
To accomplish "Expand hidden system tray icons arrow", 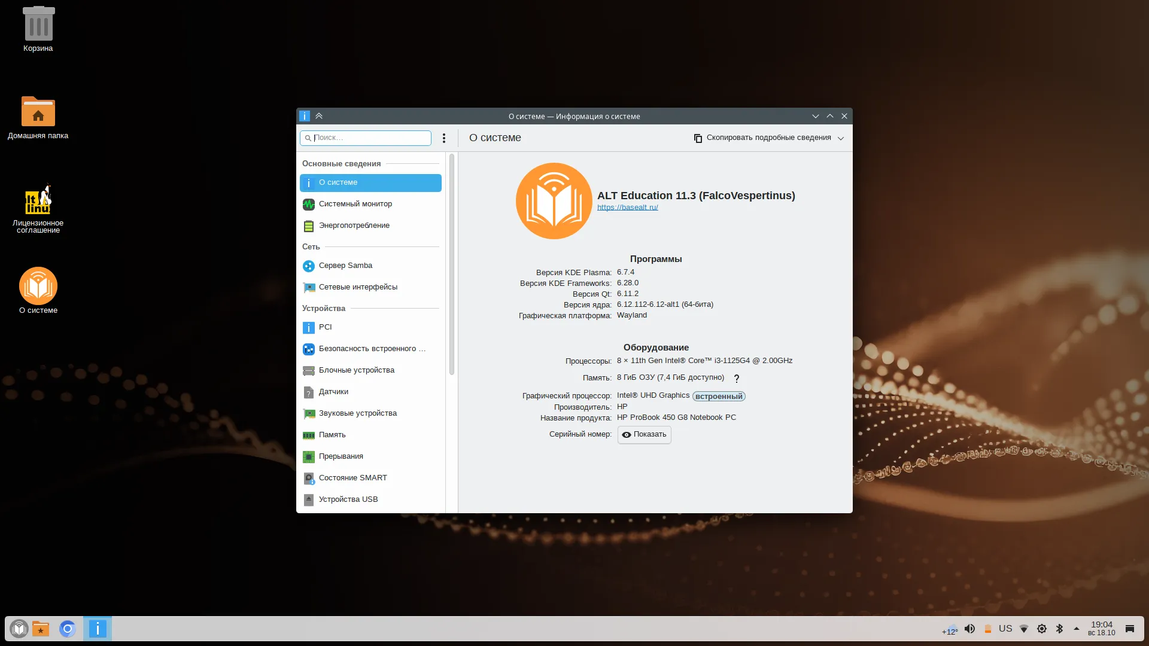I will point(1077,629).
